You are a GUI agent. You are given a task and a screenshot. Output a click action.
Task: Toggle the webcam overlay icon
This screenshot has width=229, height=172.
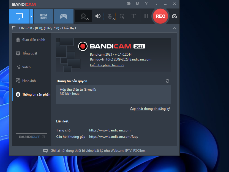(x=83, y=16)
